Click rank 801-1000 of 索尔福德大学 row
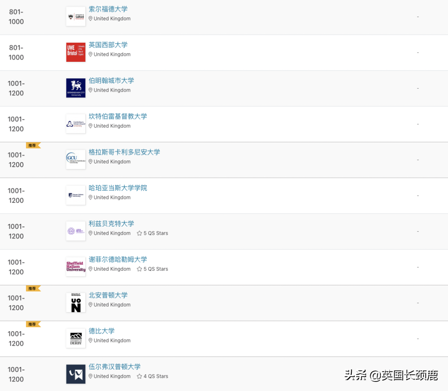Screen dimensions: 448x391 (x=16, y=17)
